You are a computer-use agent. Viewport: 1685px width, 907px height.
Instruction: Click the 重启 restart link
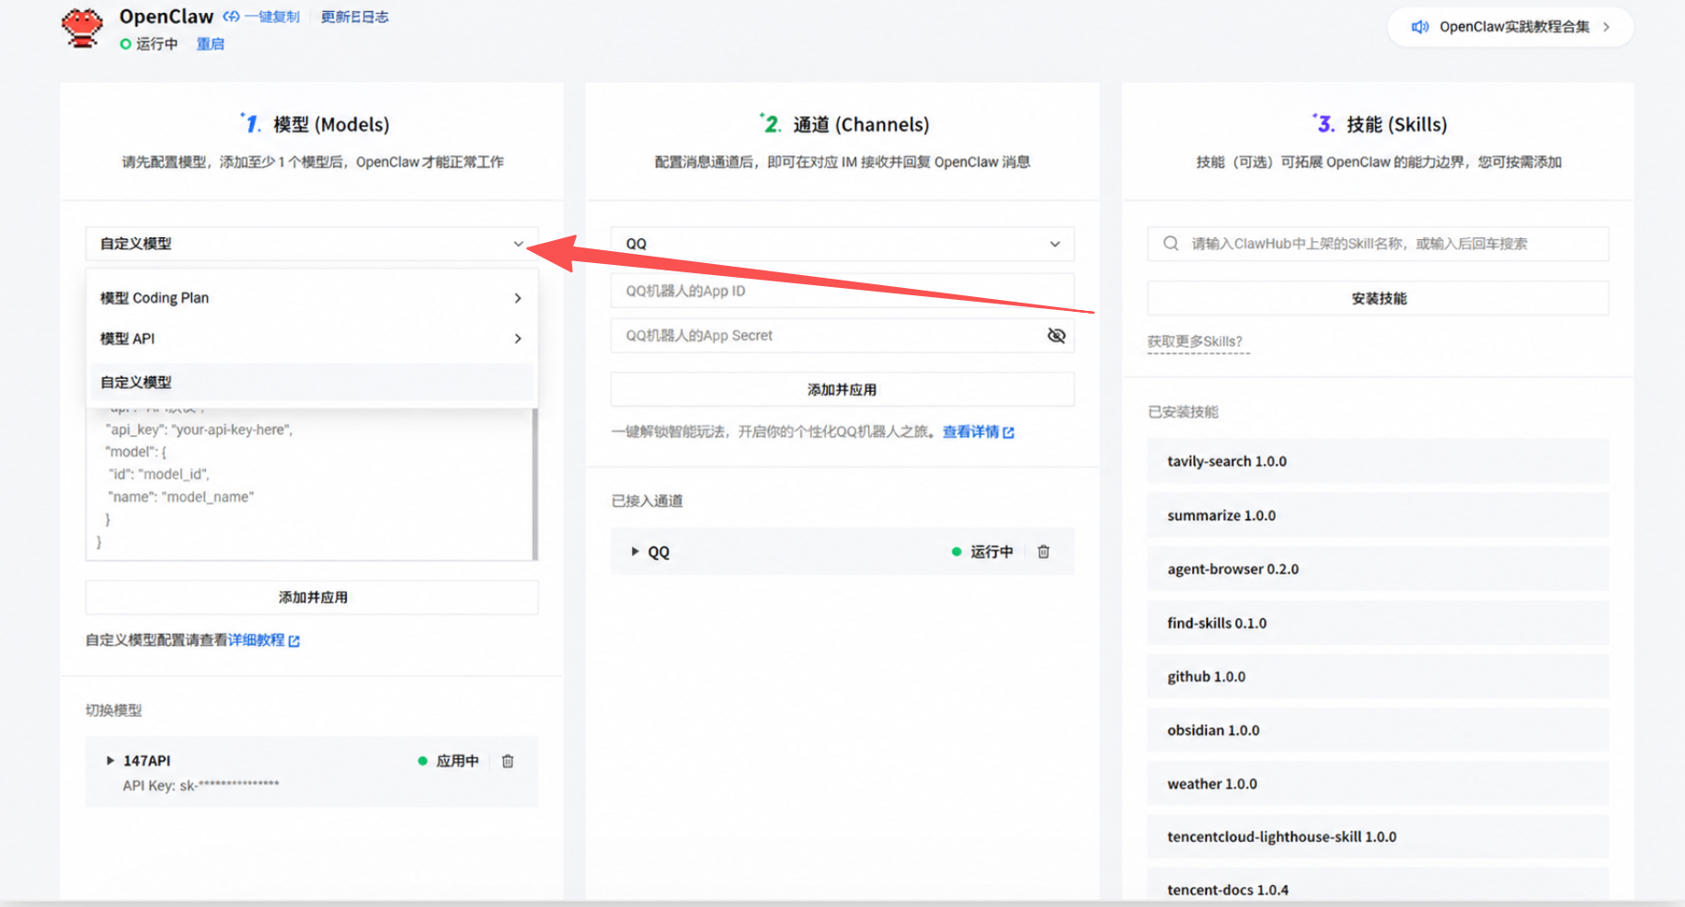[210, 43]
